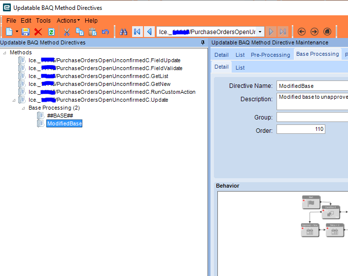Image resolution: width=348 pixels, height=276 pixels.
Task: Collapse the Methods tree root
Action: 4,53
